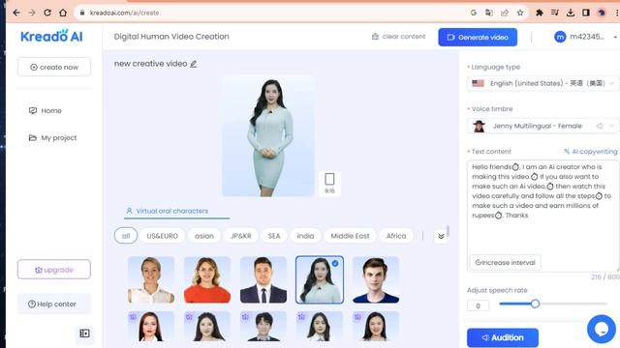620x348 pixels.
Task: Select the checked woman in light dress avatar
Action: [x=320, y=279]
